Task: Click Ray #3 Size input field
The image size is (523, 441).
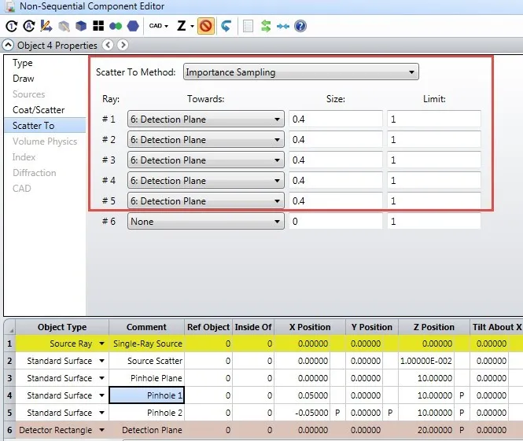Action: coord(335,160)
